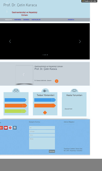Click the Gönder submit button
The width and height of the screenshot is (102, 171).
click(x=52, y=151)
